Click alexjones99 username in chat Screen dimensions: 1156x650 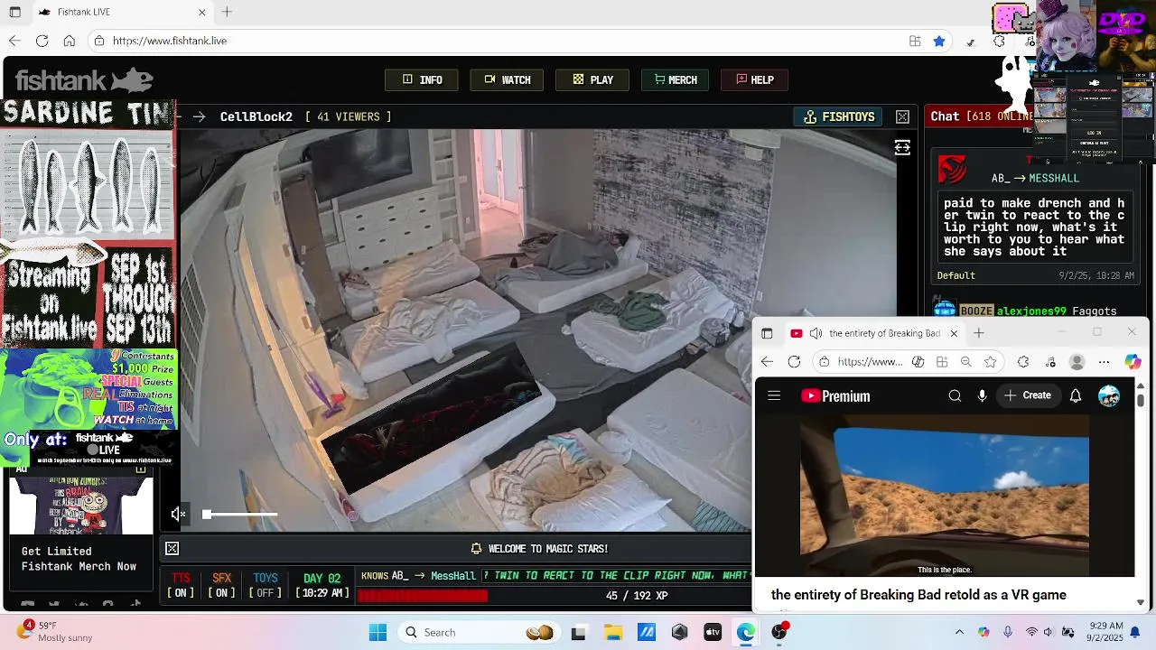[1031, 311]
